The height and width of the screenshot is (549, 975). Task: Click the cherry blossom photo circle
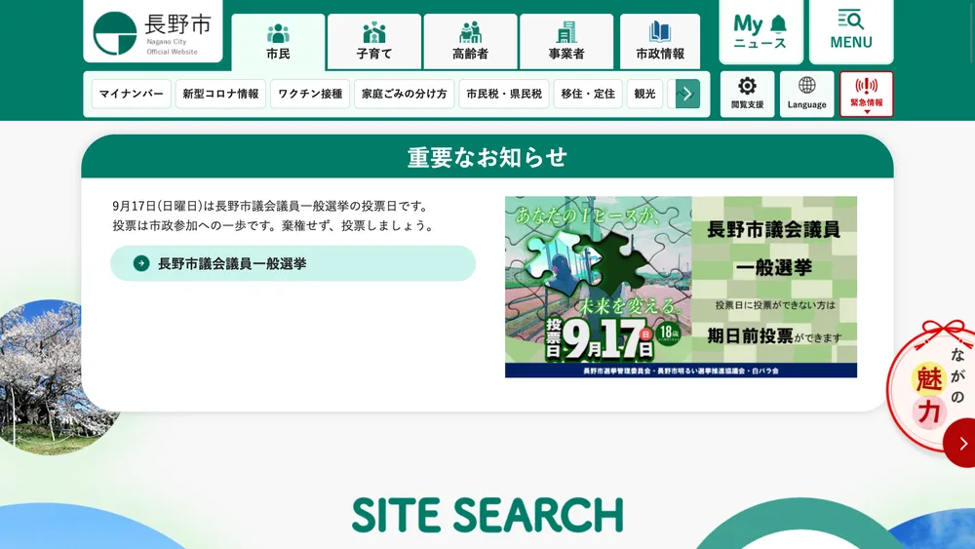tap(52, 377)
